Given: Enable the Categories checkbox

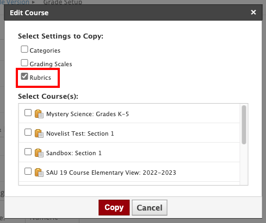Looking at the screenshot, I should (x=24, y=49).
